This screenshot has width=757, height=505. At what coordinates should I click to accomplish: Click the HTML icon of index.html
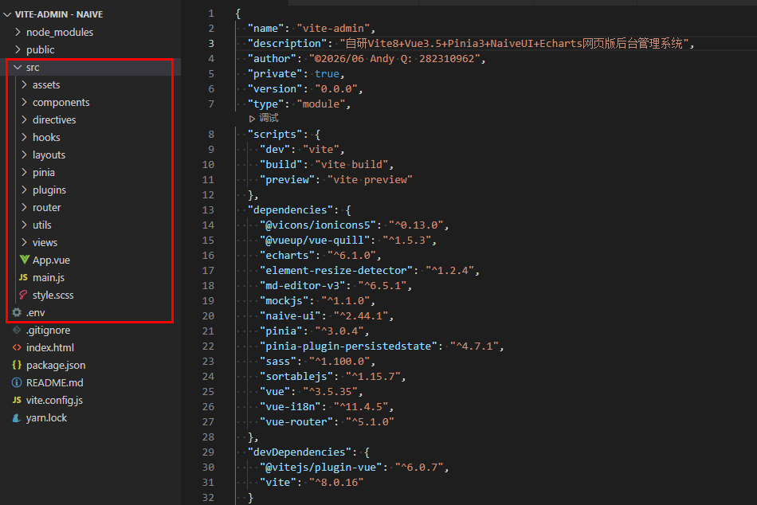[17, 347]
